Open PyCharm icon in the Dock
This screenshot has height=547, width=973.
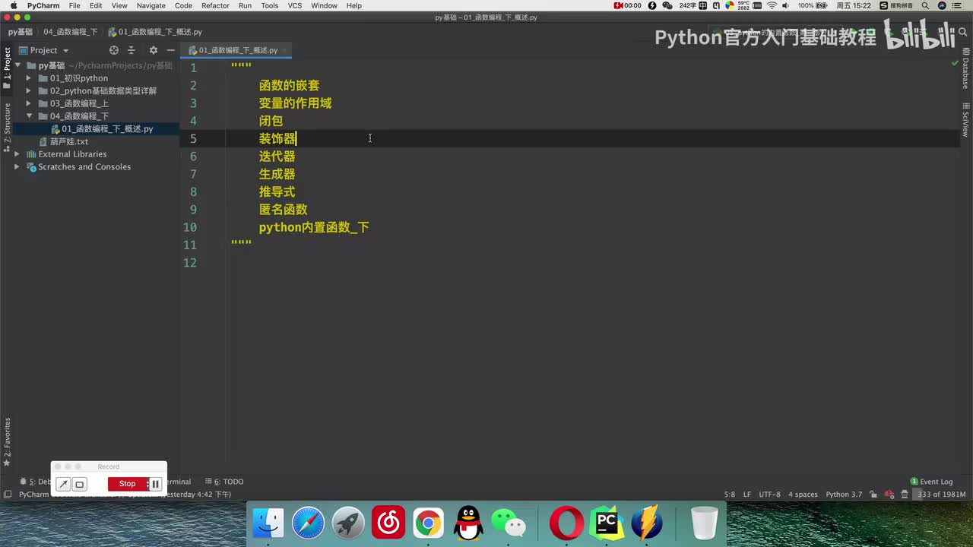607,523
